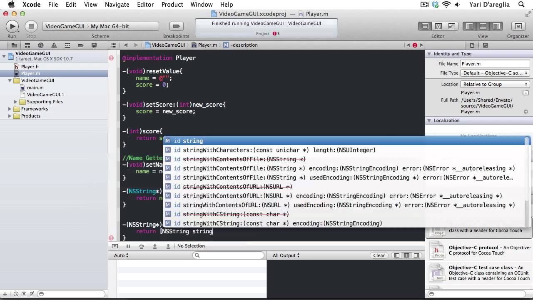Expand the Products folder
Viewport: 533px width, 300px height.
point(10,116)
